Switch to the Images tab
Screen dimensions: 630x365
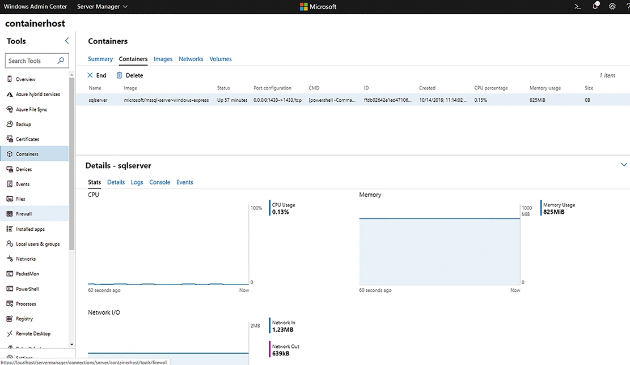tap(163, 59)
